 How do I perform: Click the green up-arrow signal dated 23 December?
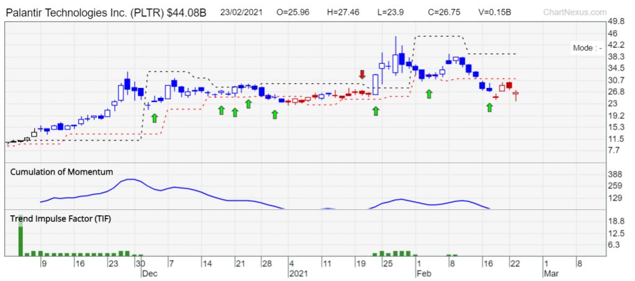(x=248, y=103)
